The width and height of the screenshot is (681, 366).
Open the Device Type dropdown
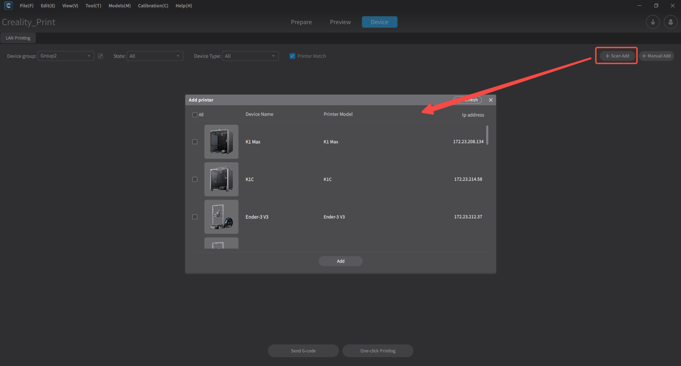click(x=251, y=56)
